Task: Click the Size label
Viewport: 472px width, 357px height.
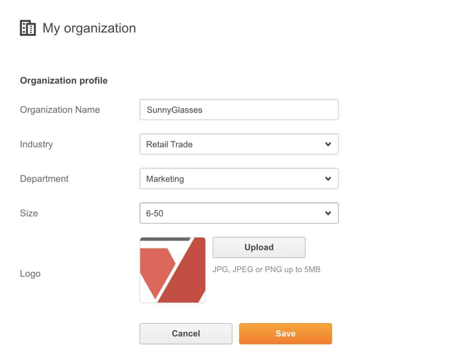Action: [x=28, y=213]
